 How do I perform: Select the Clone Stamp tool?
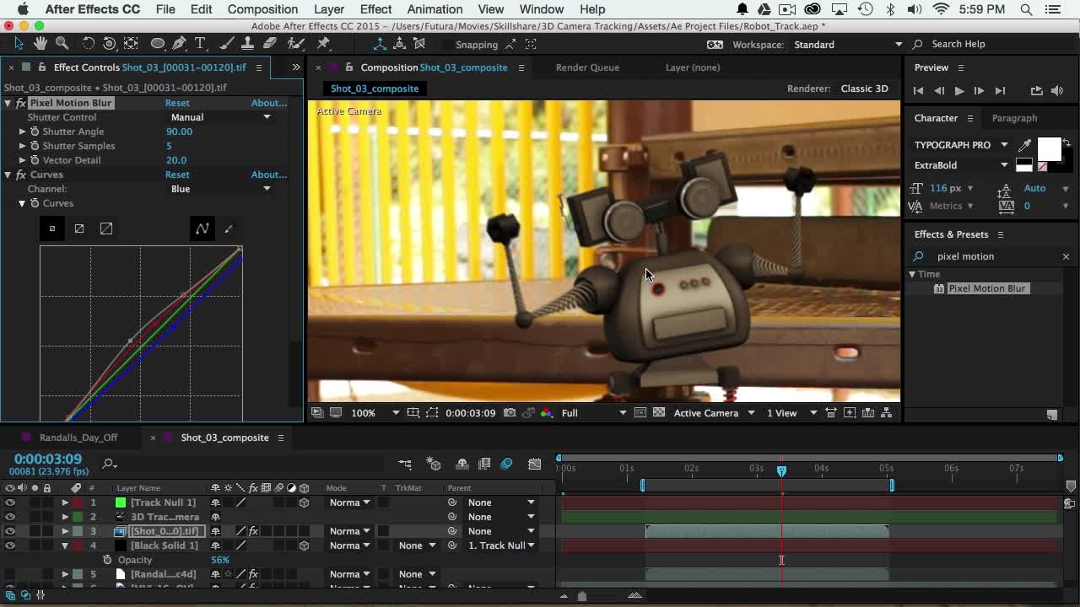[248, 43]
